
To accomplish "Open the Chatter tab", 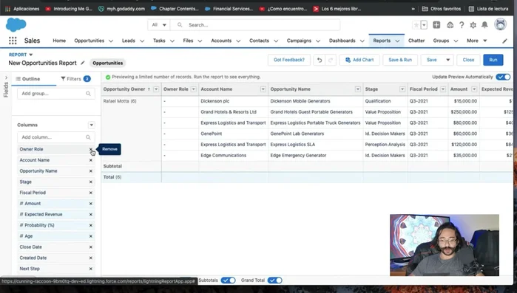I will click(416, 41).
